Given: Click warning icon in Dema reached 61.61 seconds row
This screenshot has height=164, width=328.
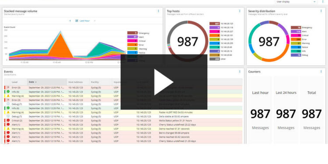Looking at the screenshot, I should pyautogui.click(x=8, y=129).
